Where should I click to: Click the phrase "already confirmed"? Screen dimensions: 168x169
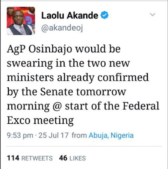(x=103, y=78)
